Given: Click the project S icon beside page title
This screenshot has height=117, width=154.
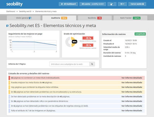Looking at the screenshot, I should pos(7,26).
